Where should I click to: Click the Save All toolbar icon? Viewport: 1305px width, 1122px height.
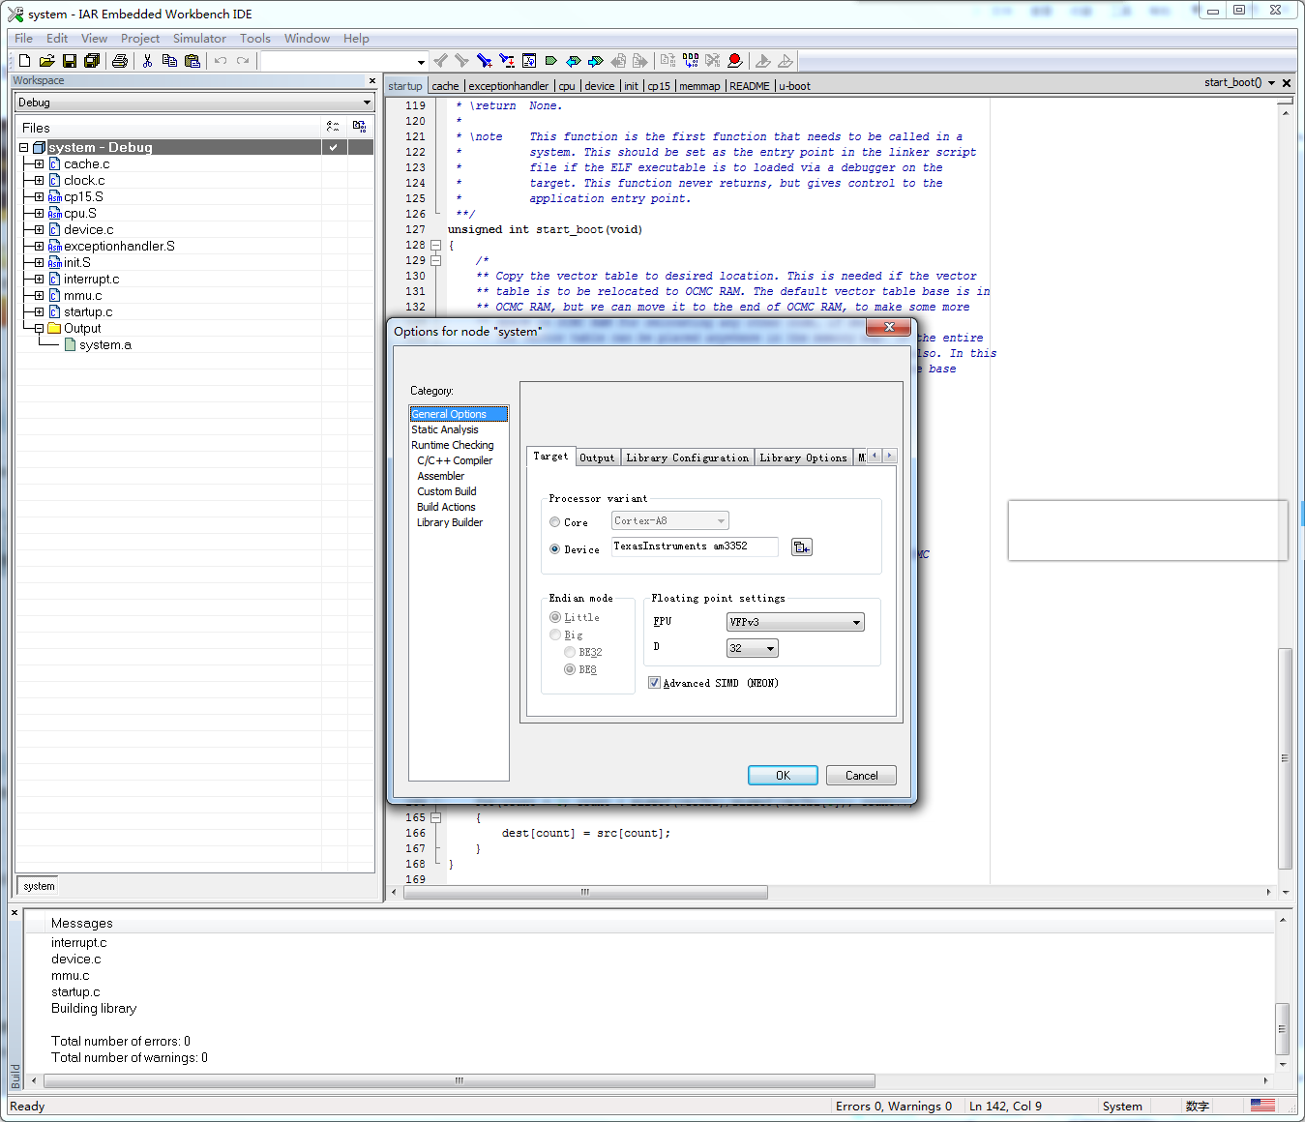[92, 61]
